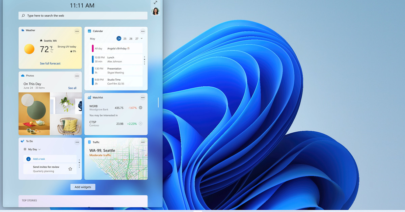Image resolution: width=405 pixels, height=212 pixels.
Task: Click the To Do checkmark icon
Action: [x=23, y=141]
